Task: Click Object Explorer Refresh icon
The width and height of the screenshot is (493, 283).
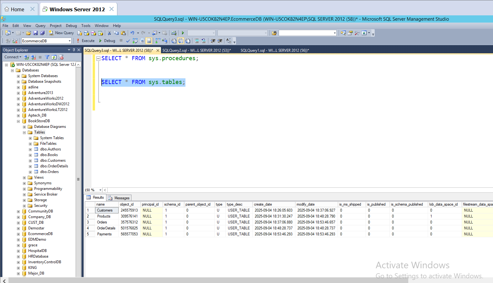Action: click(x=54, y=57)
